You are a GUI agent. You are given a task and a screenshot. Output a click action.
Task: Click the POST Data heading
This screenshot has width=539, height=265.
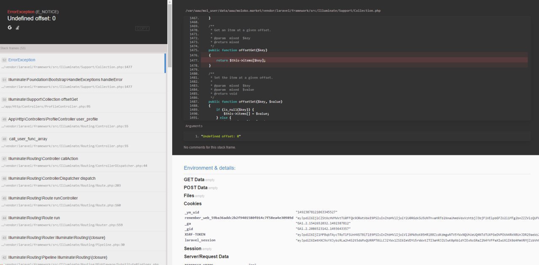point(195,188)
